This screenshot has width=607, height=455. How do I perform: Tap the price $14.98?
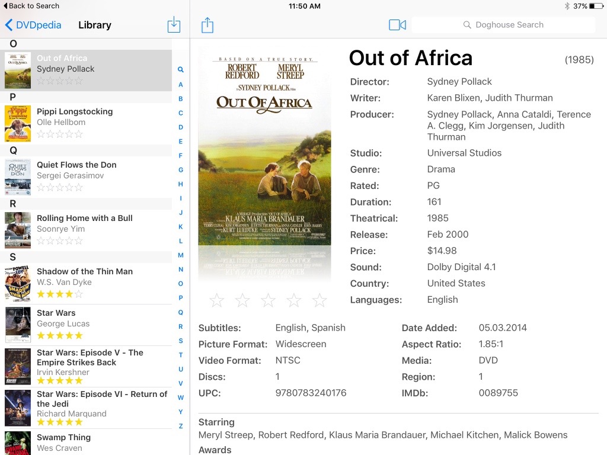coord(442,251)
